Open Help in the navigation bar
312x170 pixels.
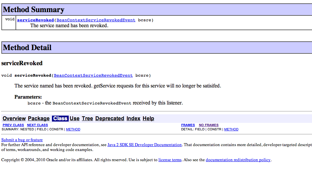[x=148, y=119]
